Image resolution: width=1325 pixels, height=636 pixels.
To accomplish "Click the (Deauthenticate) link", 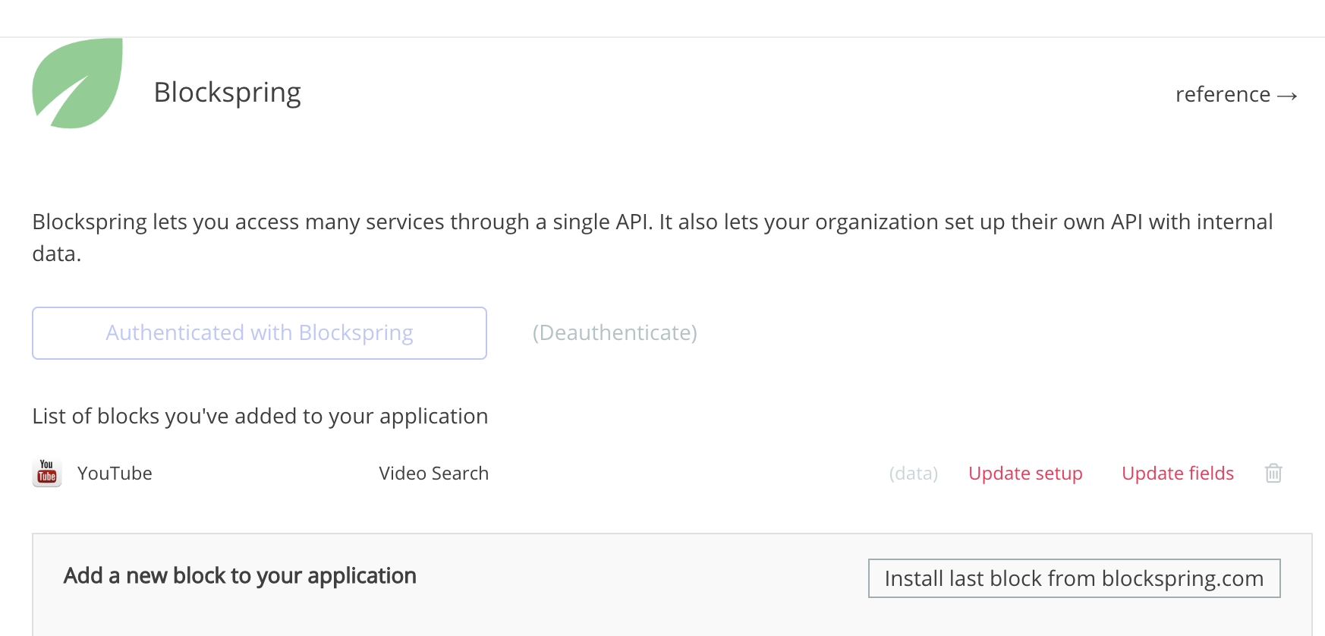I will click(x=615, y=333).
